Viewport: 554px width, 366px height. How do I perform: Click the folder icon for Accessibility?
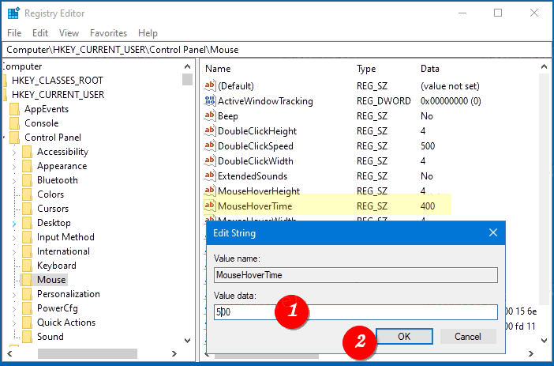(x=27, y=152)
